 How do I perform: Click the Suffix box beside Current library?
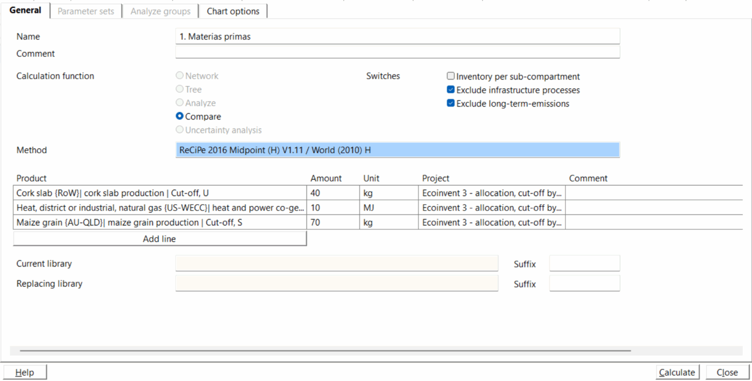pyautogui.click(x=584, y=263)
